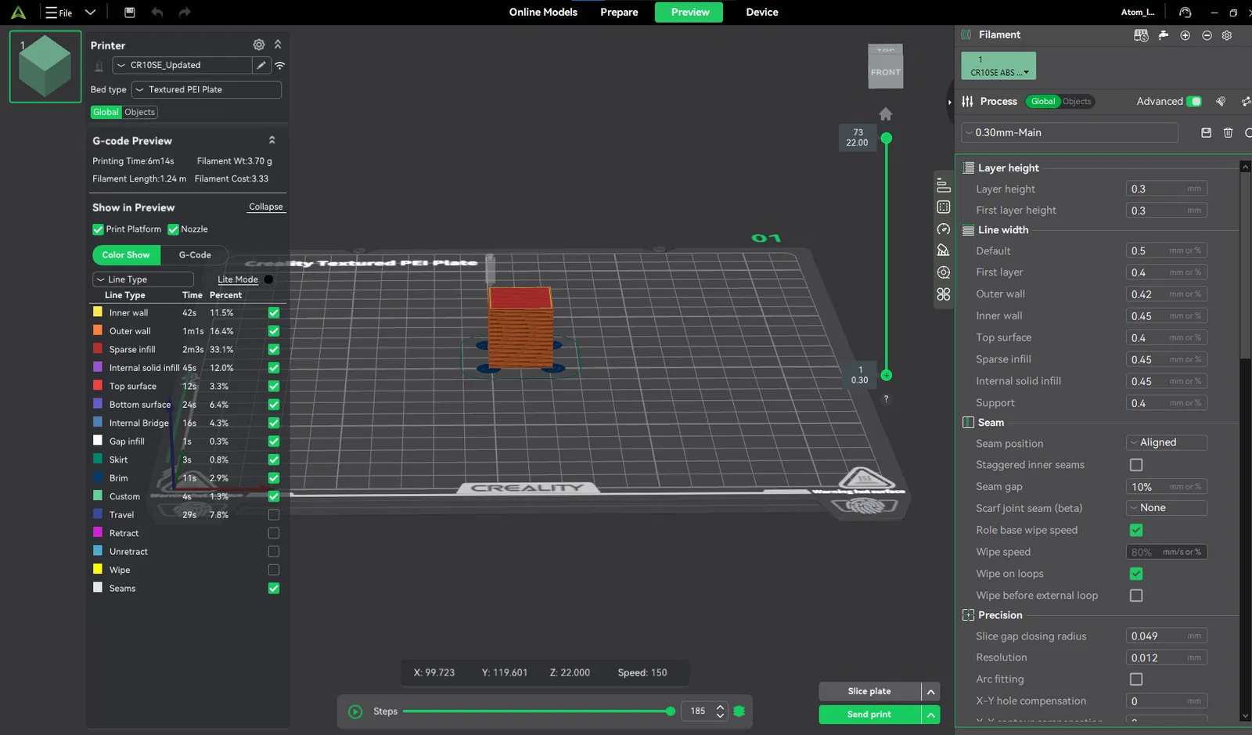The image size is (1252, 735).
Task: Click the steps number field
Action: (698, 712)
